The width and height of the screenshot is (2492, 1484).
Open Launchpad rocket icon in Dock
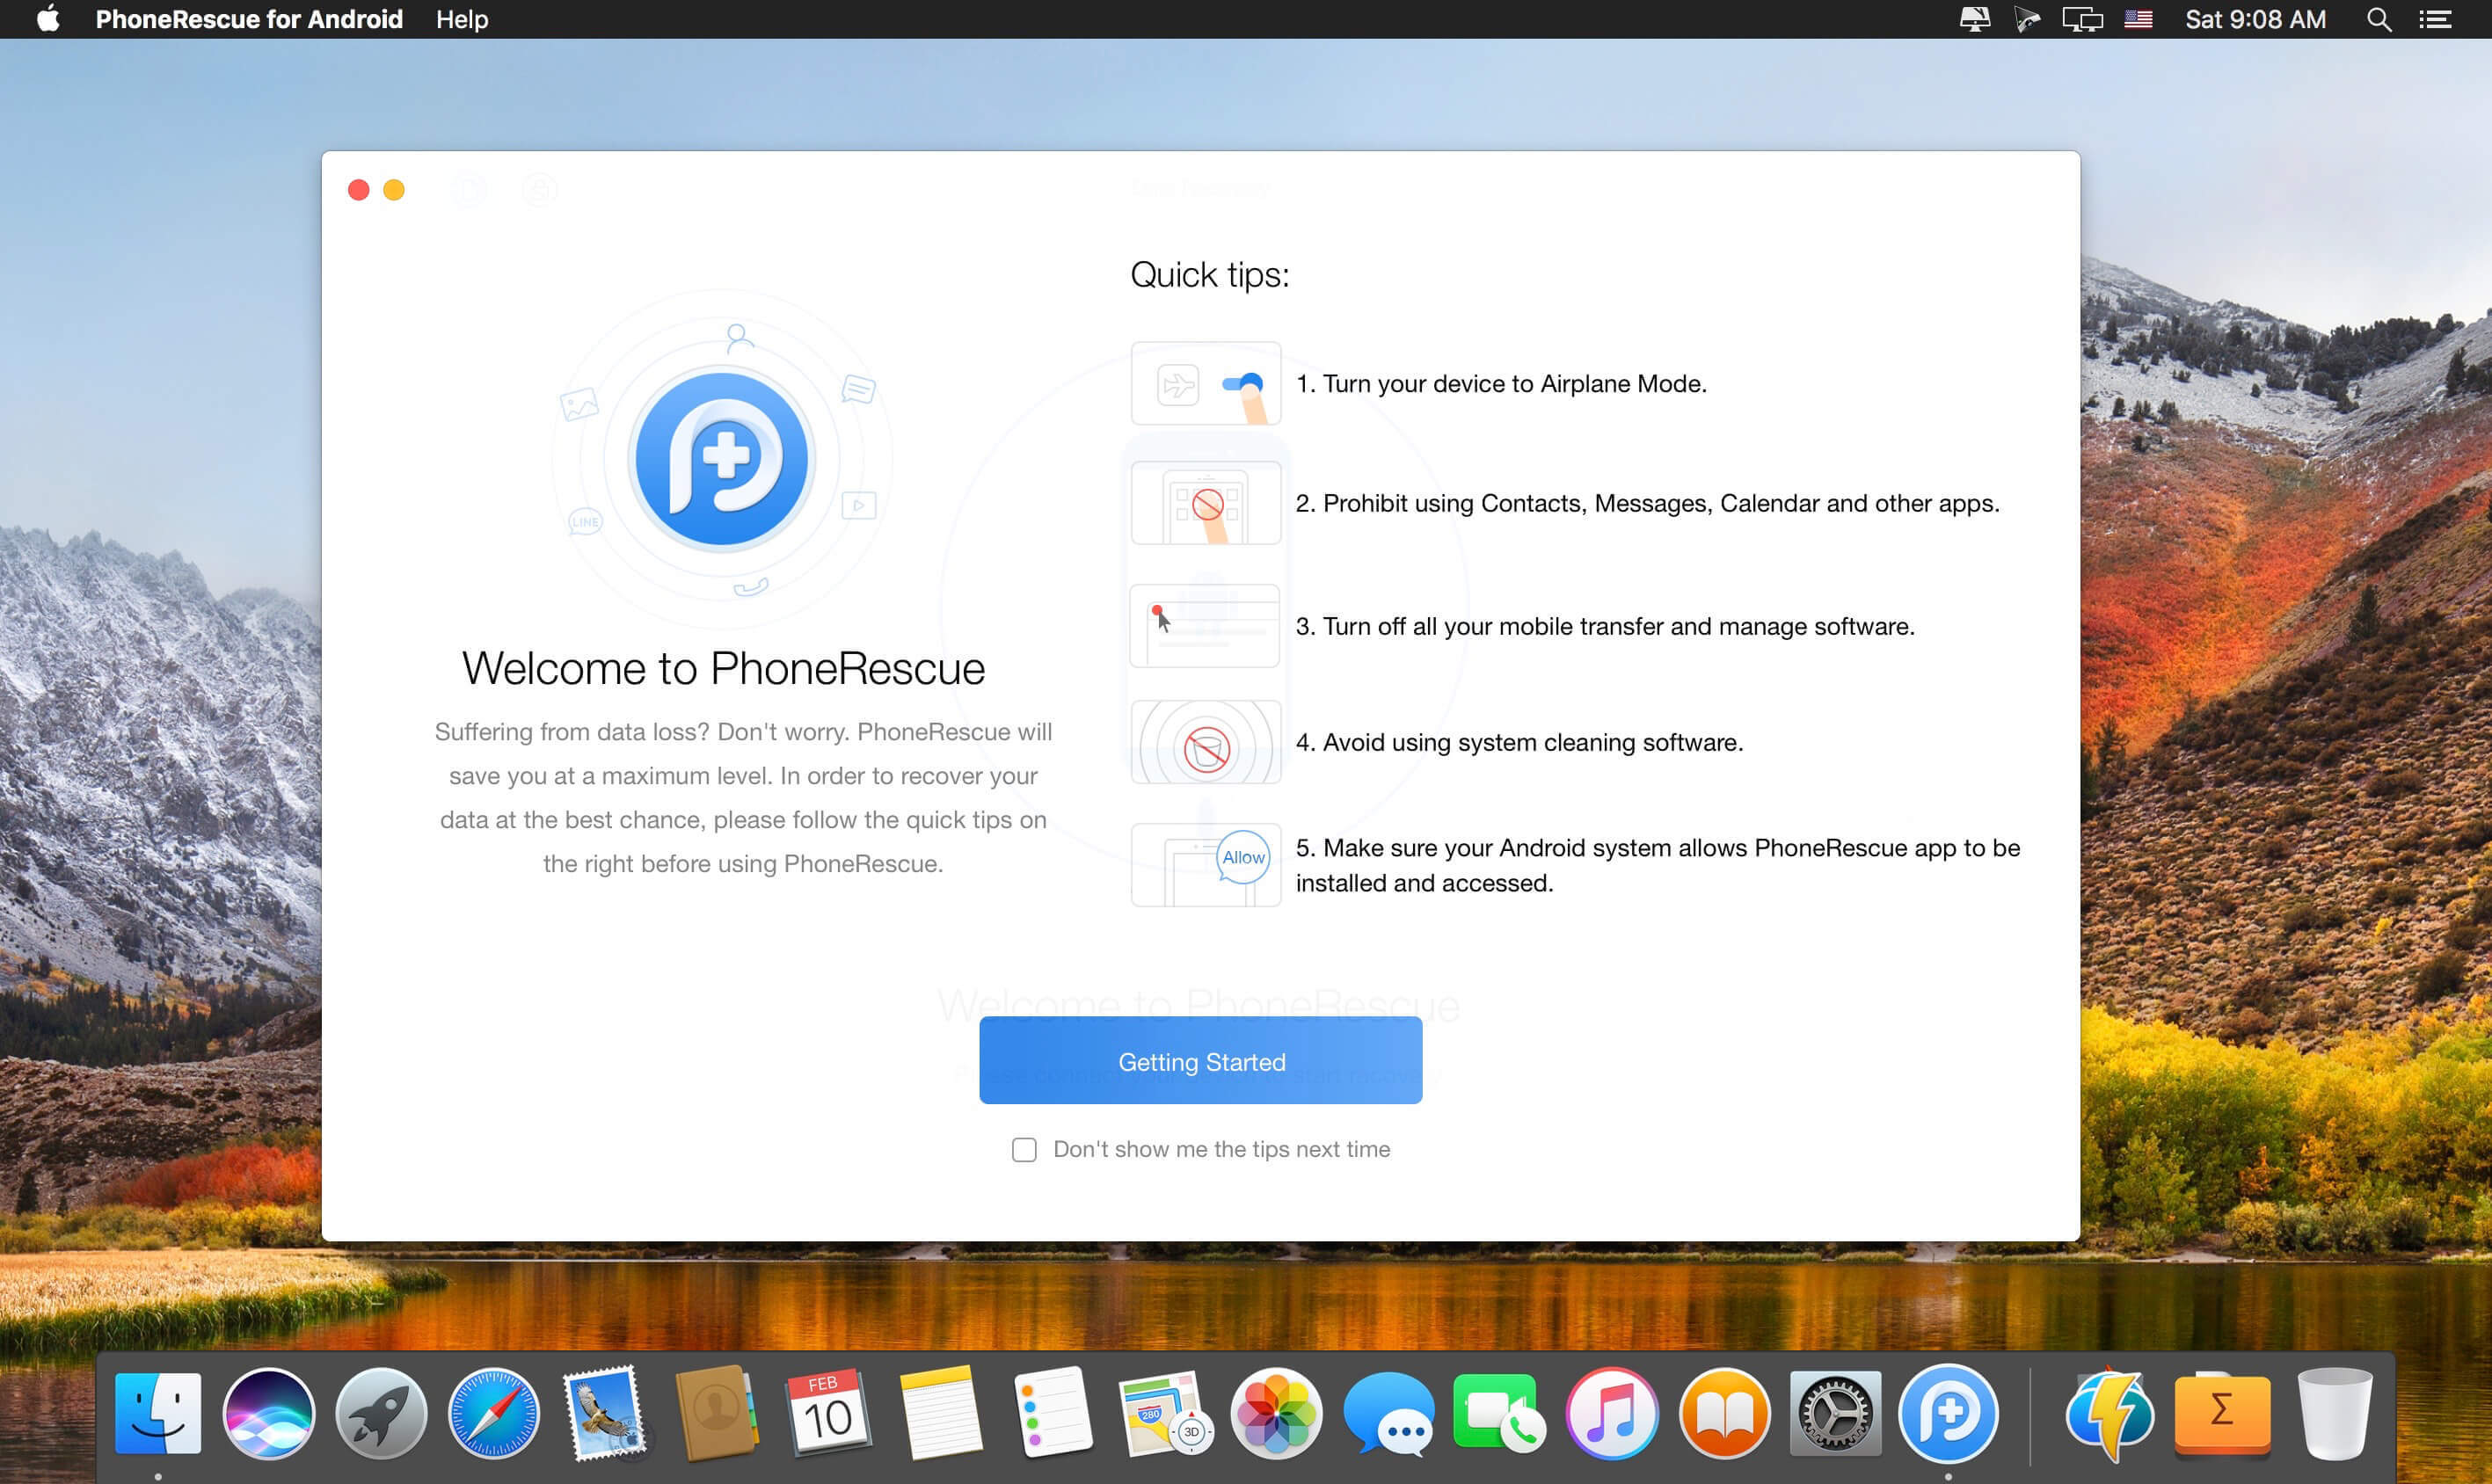pyautogui.click(x=381, y=1413)
